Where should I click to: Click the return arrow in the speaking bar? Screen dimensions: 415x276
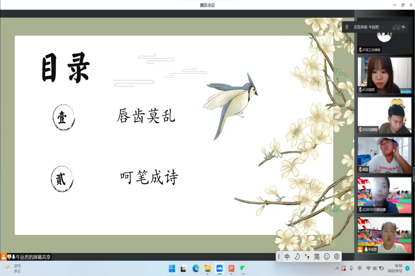[403, 27]
